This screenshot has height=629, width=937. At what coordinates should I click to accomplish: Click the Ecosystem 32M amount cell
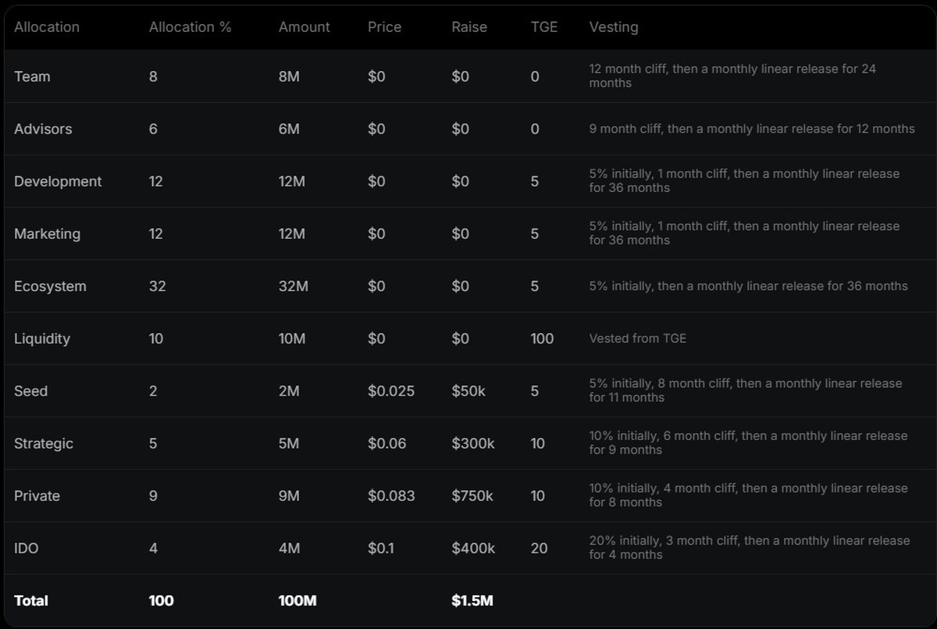click(293, 286)
